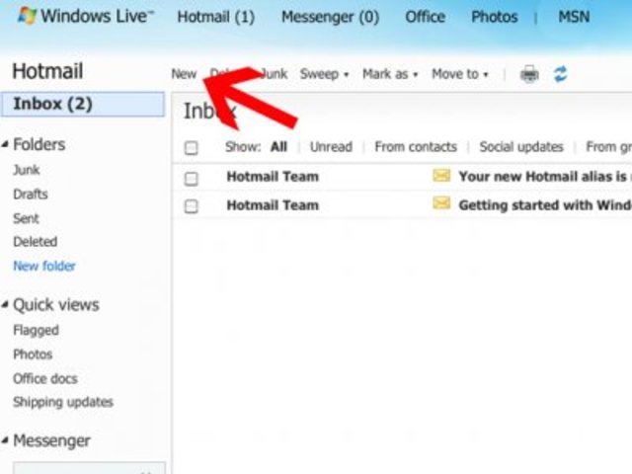The height and width of the screenshot is (474, 632).
Task: Create a New folder link
Action: point(44,266)
